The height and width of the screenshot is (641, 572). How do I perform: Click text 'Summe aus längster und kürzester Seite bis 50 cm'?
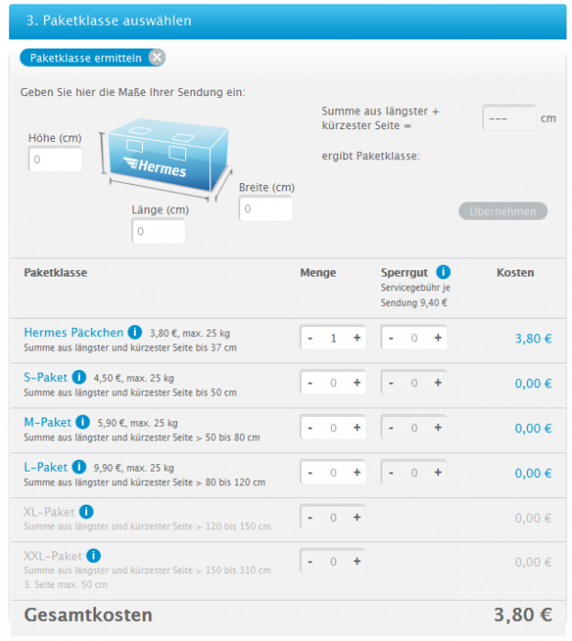pyautogui.click(x=130, y=393)
